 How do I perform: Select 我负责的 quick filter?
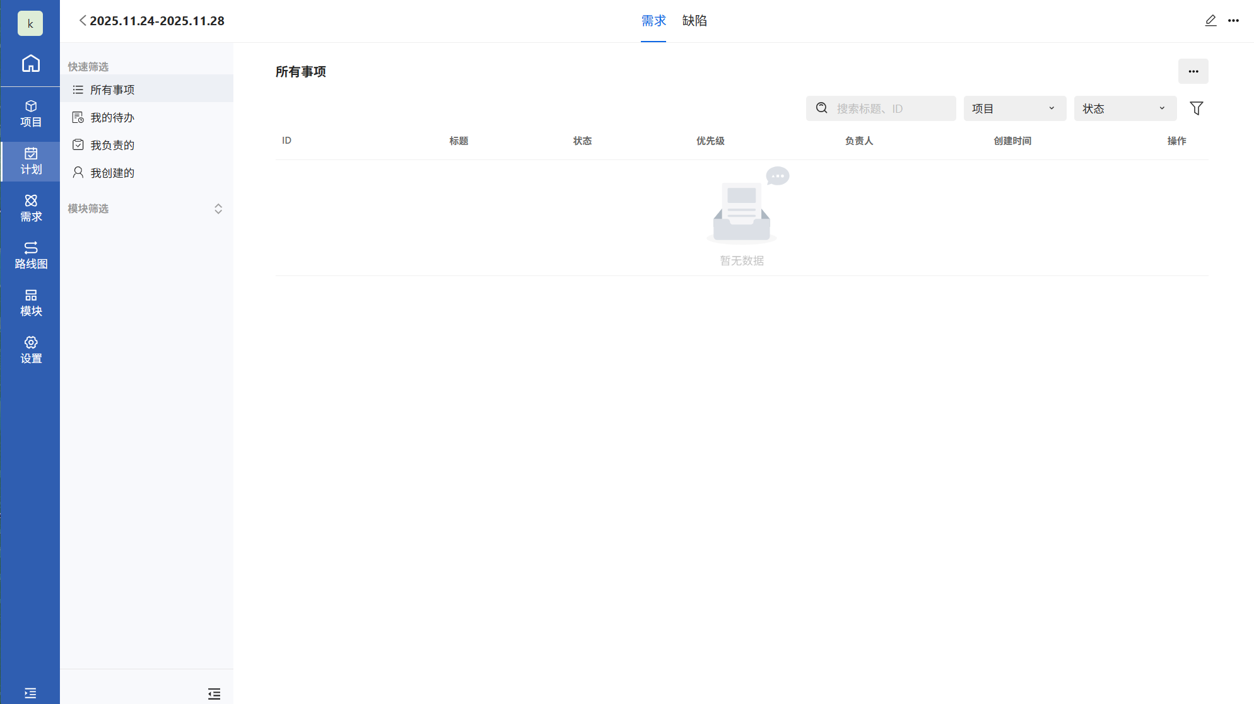pos(112,146)
